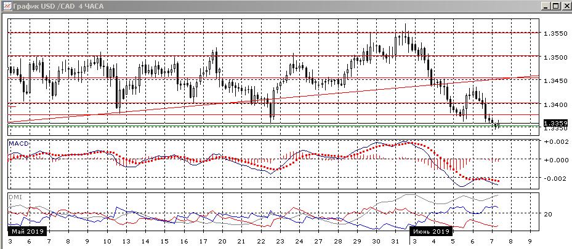Maximize the USD/CAD chart window
Viewport: 572px width, 249px height.
pyautogui.click(x=556, y=6)
